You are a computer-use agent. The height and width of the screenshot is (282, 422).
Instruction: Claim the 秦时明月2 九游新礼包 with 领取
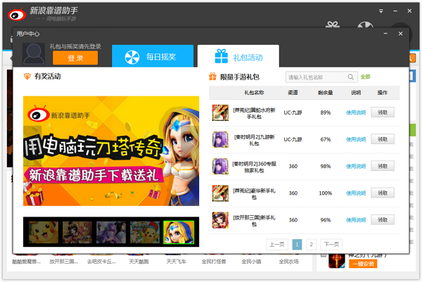point(383,139)
